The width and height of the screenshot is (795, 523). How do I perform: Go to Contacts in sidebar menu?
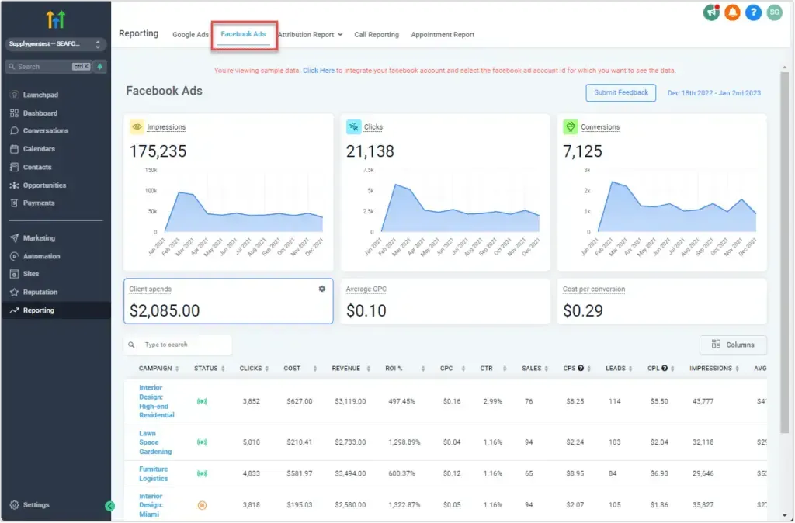pos(37,168)
